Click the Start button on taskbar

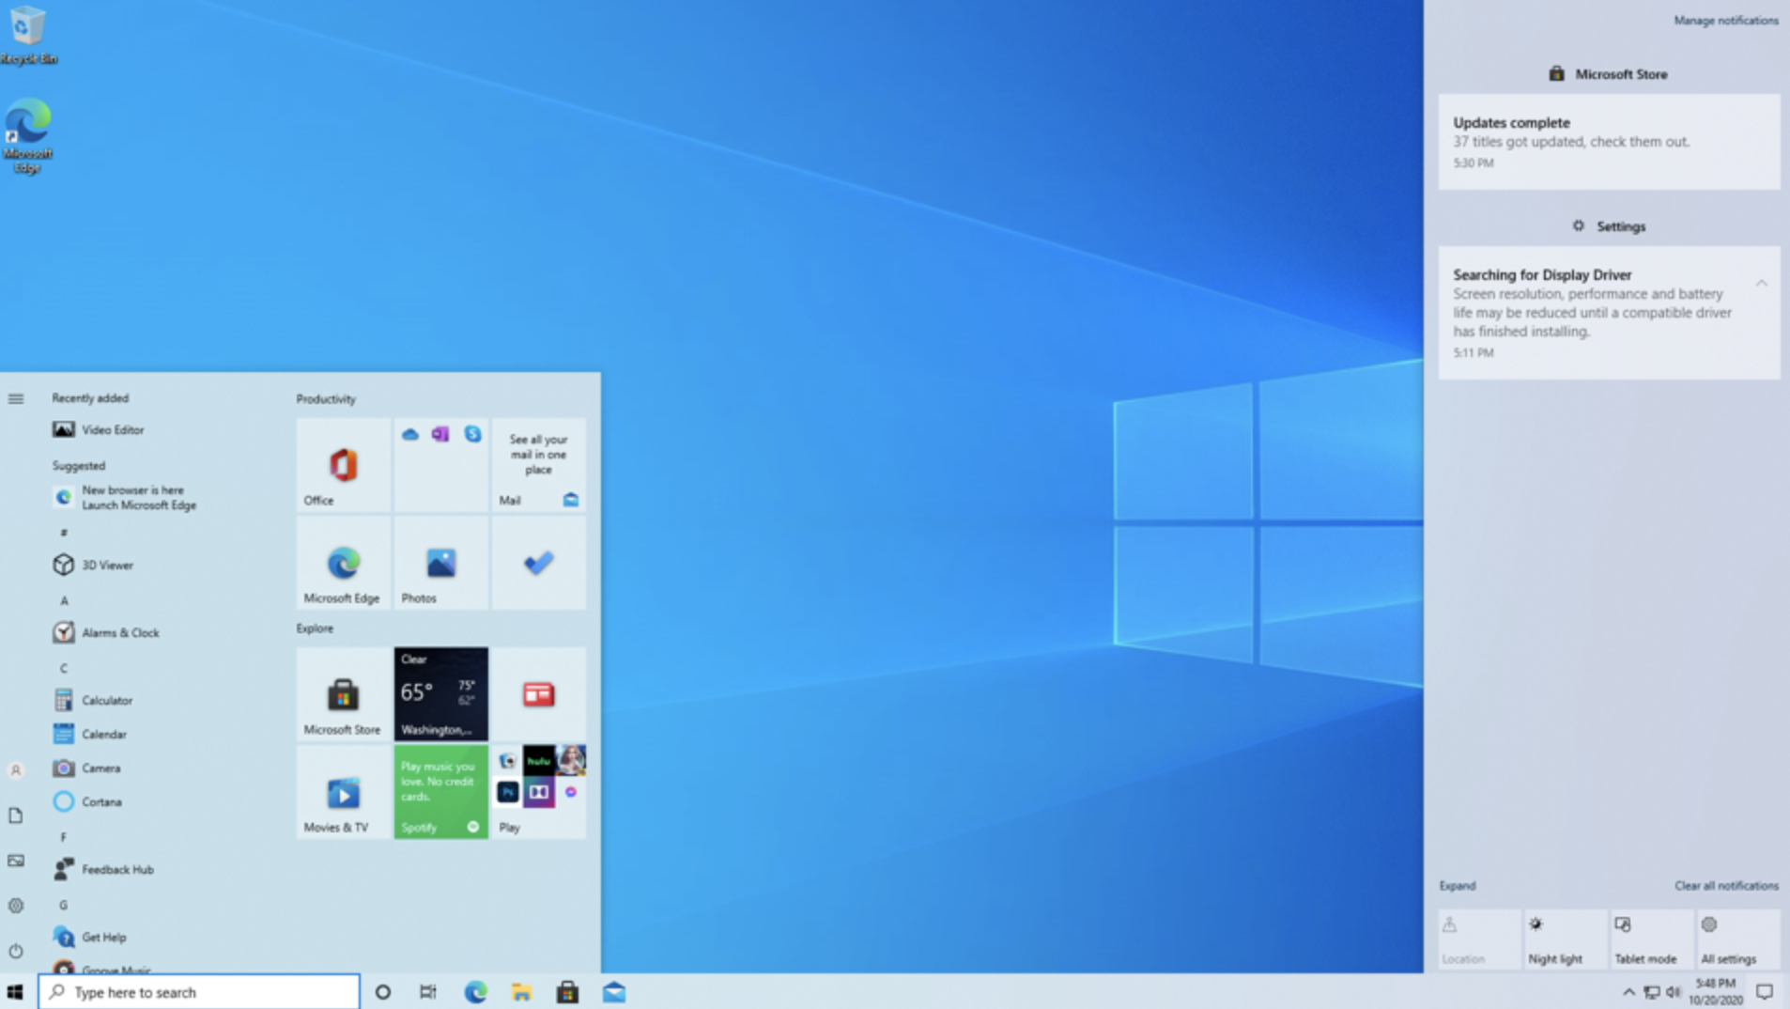[15, 992]
